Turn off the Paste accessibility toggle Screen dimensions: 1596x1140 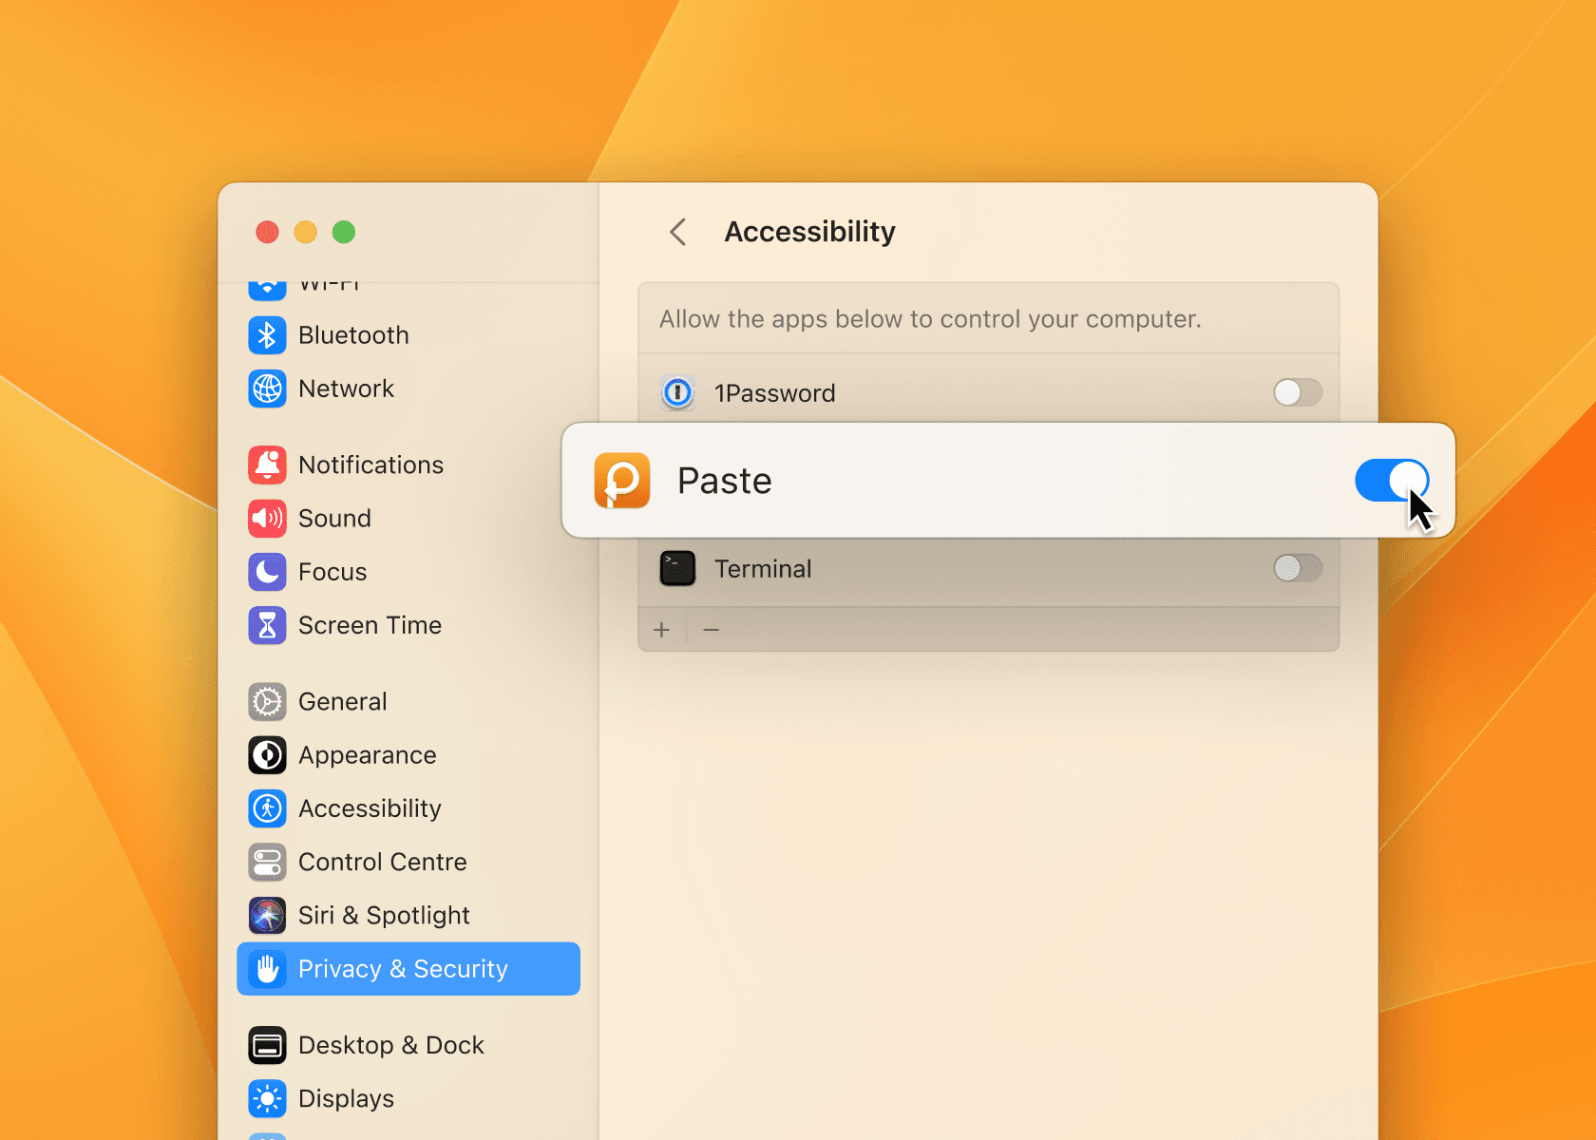click(x=1391, y=481)
